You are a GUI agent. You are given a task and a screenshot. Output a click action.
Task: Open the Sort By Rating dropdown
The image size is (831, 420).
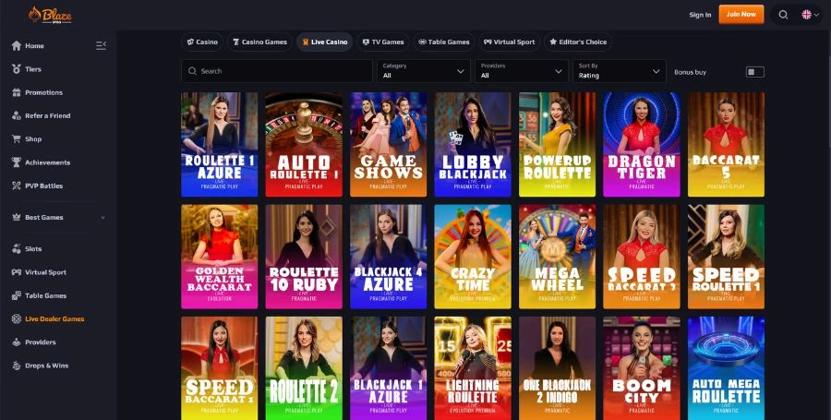coord(619,71)
